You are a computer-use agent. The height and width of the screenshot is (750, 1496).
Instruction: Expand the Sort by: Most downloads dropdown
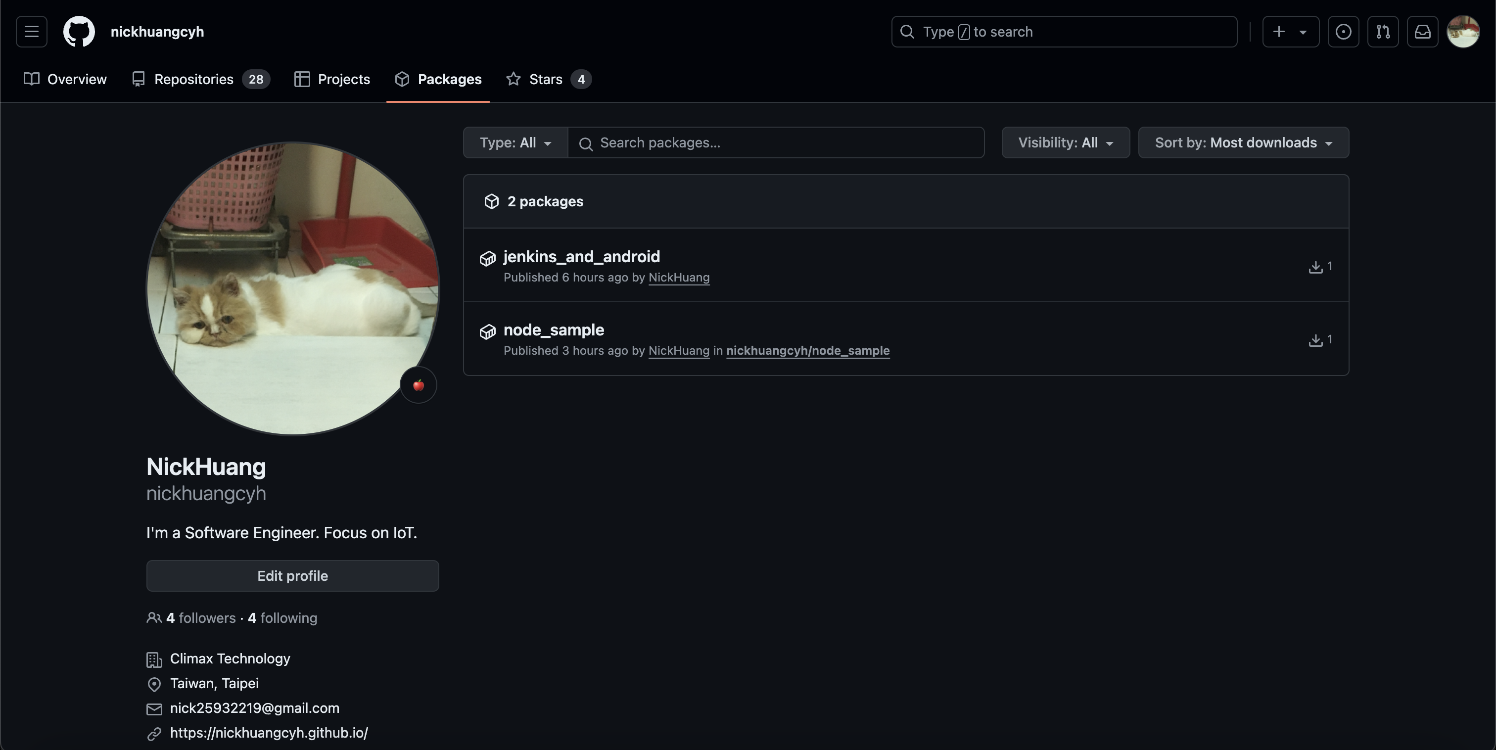pyautogui.click(x=1244, y=141)
